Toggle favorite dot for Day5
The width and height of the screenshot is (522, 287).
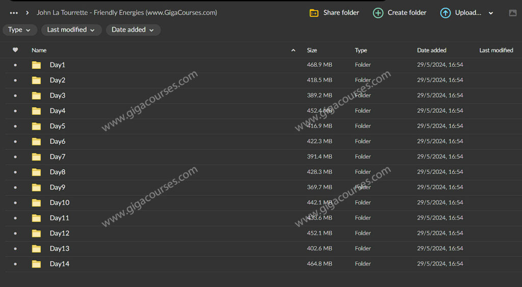[x=15, y=126]
